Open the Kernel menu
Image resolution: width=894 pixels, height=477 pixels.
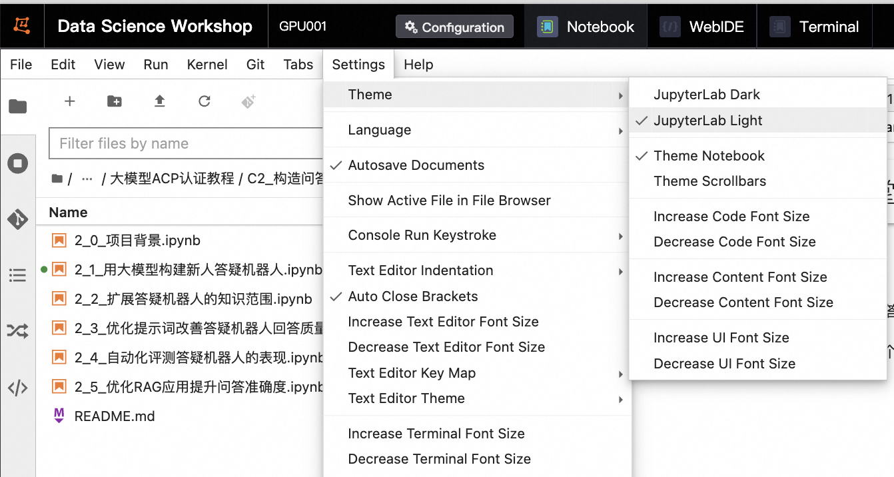207,65
